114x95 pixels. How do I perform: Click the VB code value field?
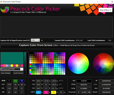[106, 81]
